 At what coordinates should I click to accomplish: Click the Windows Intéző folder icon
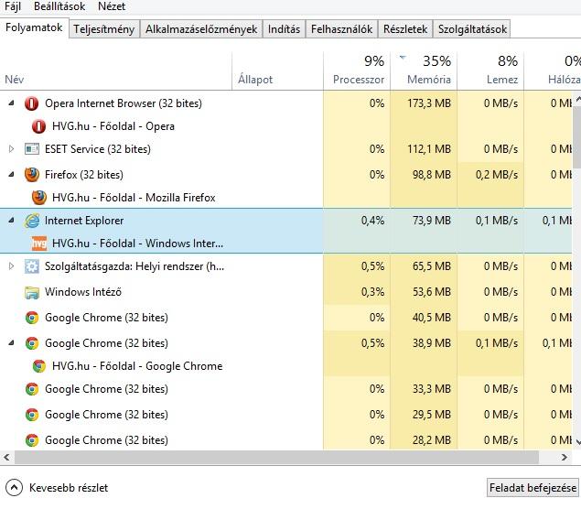click(x=32, y=292)
